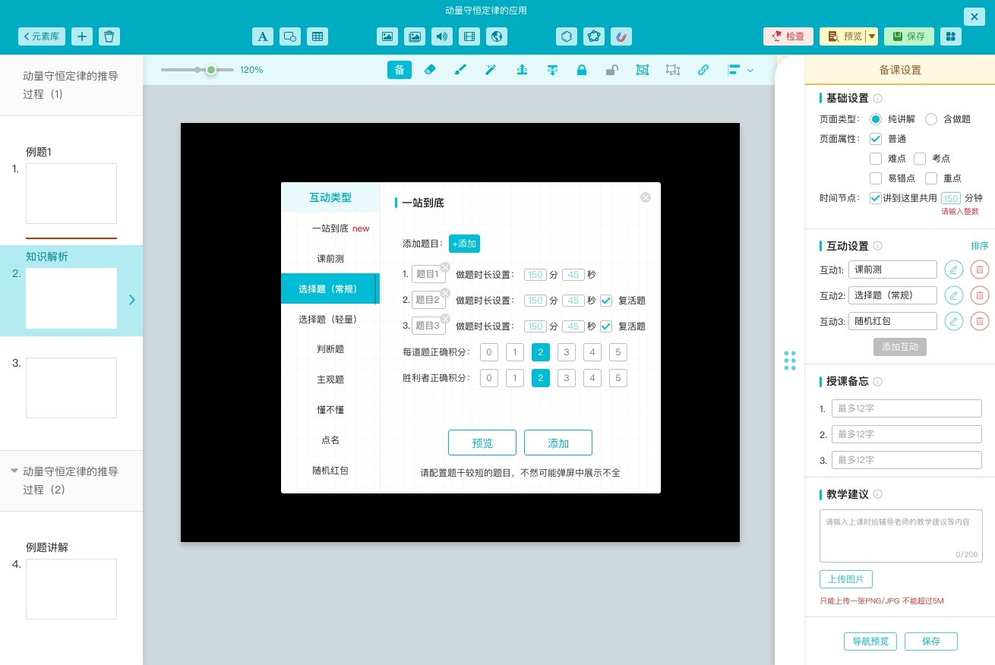
Task: Open the 预览 dropdown arrow
Action: pyautogui.click(x=872, y=36)
